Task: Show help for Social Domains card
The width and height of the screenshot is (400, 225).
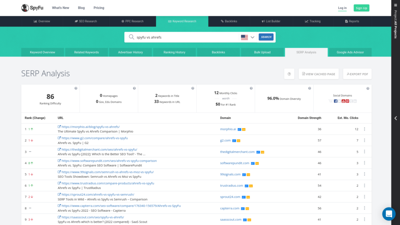Action: click(368, 89)
